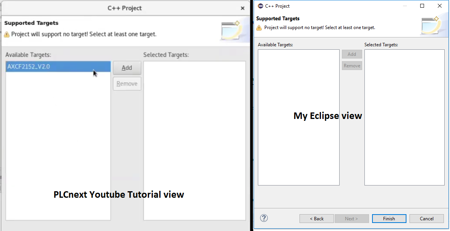Maximize the Eclipse C++ Project window
This screenshot has height=231, width=450.
[422, 6]
